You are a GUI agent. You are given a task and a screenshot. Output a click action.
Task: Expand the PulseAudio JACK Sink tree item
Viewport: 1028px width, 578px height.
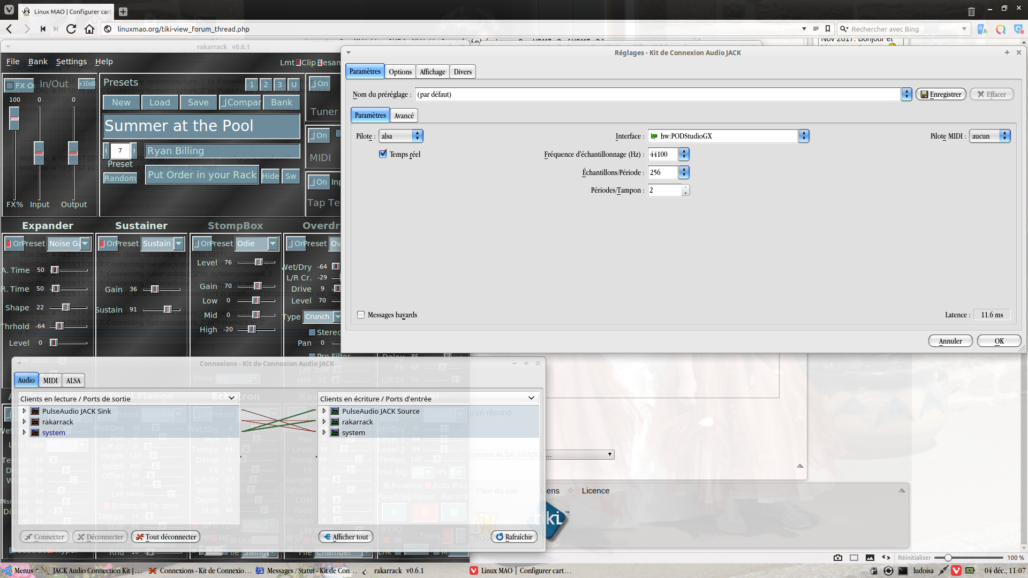(24, 411)
